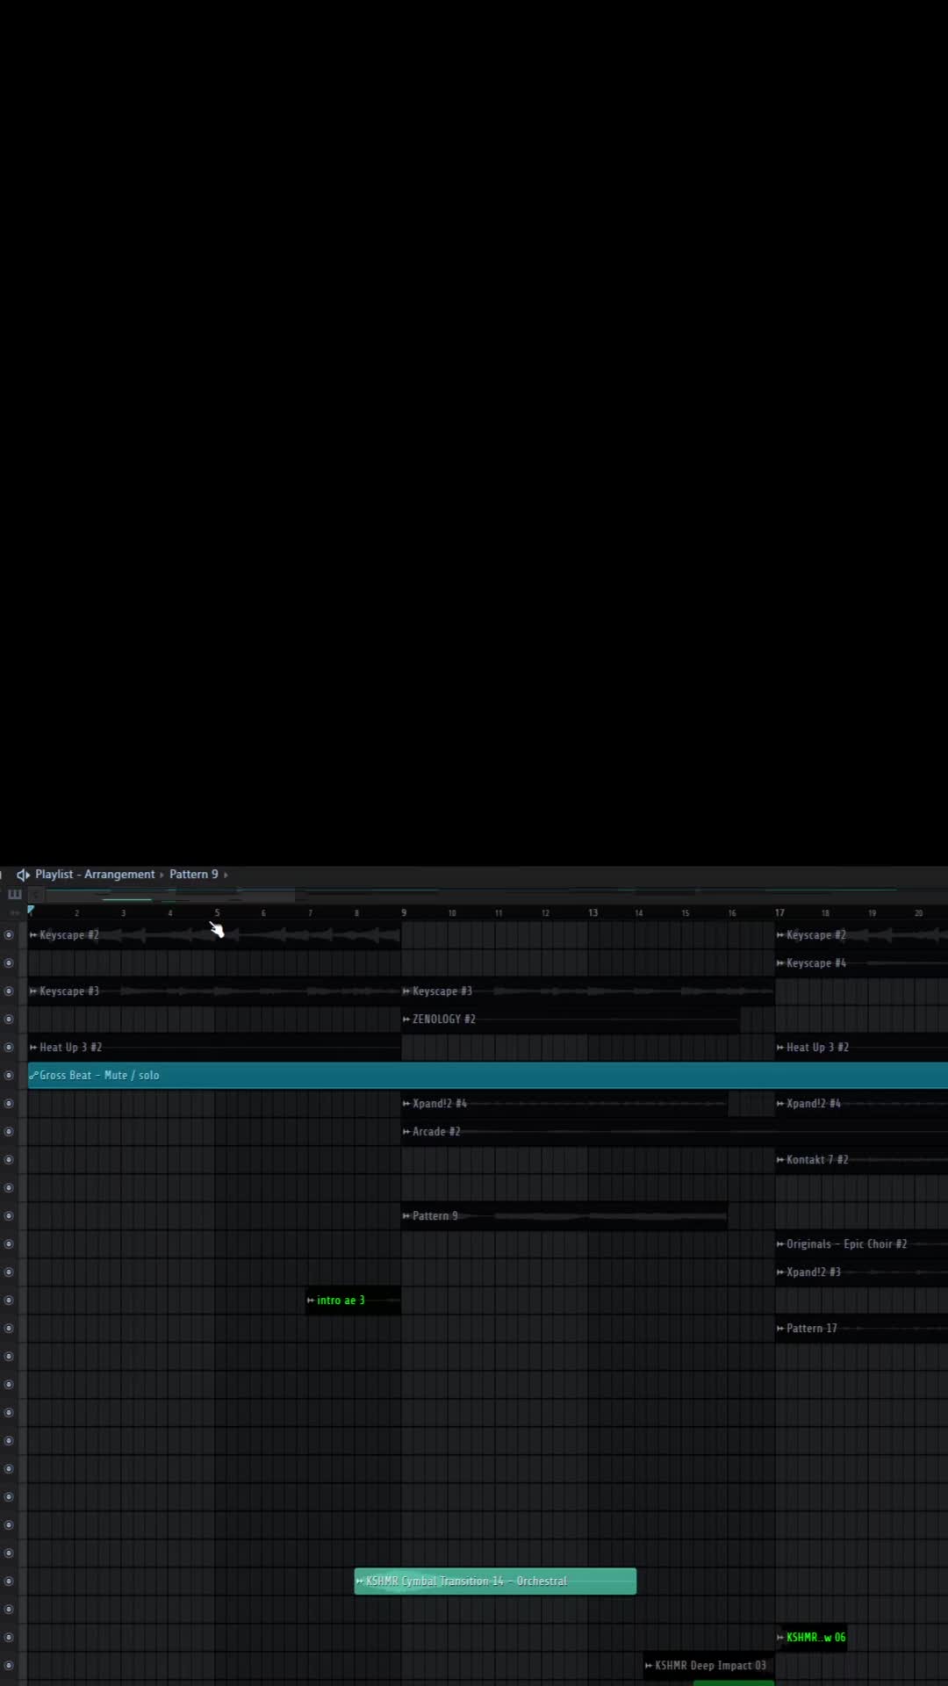
Task: Click bar 13 on the timeline ruler
Action: [x=592, y=913]
